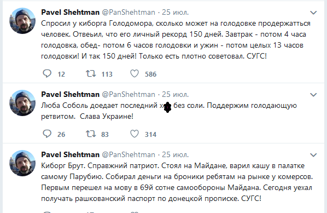Open the tweet about Люба Соболь
Viewport: 327px width, 213px height.
click(x=169, y=111)
